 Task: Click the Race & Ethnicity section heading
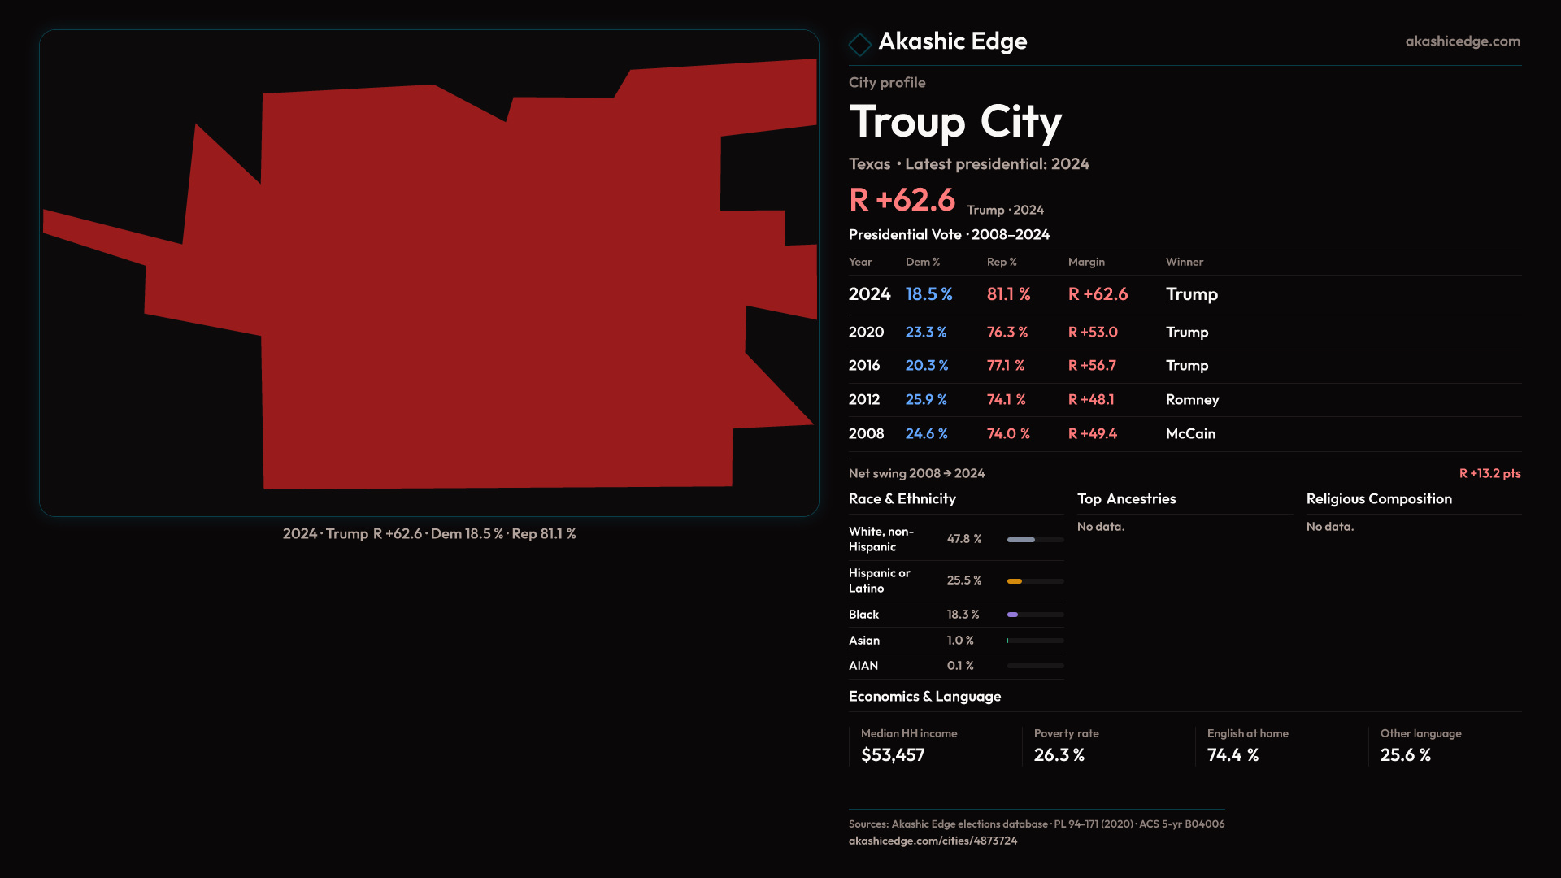pyautogui.click(x=902, y=499)
